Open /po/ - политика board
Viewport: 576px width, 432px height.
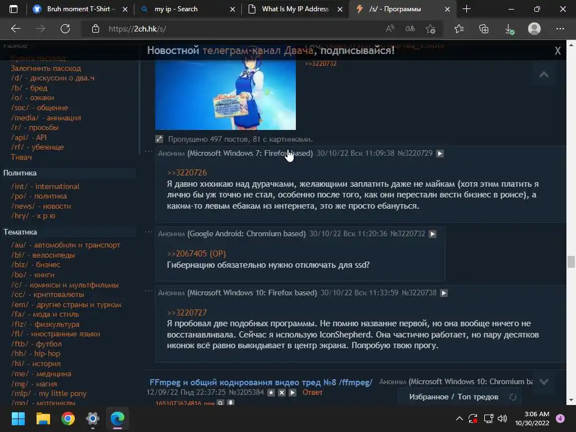pyautogui.click(x=39, y=196)
